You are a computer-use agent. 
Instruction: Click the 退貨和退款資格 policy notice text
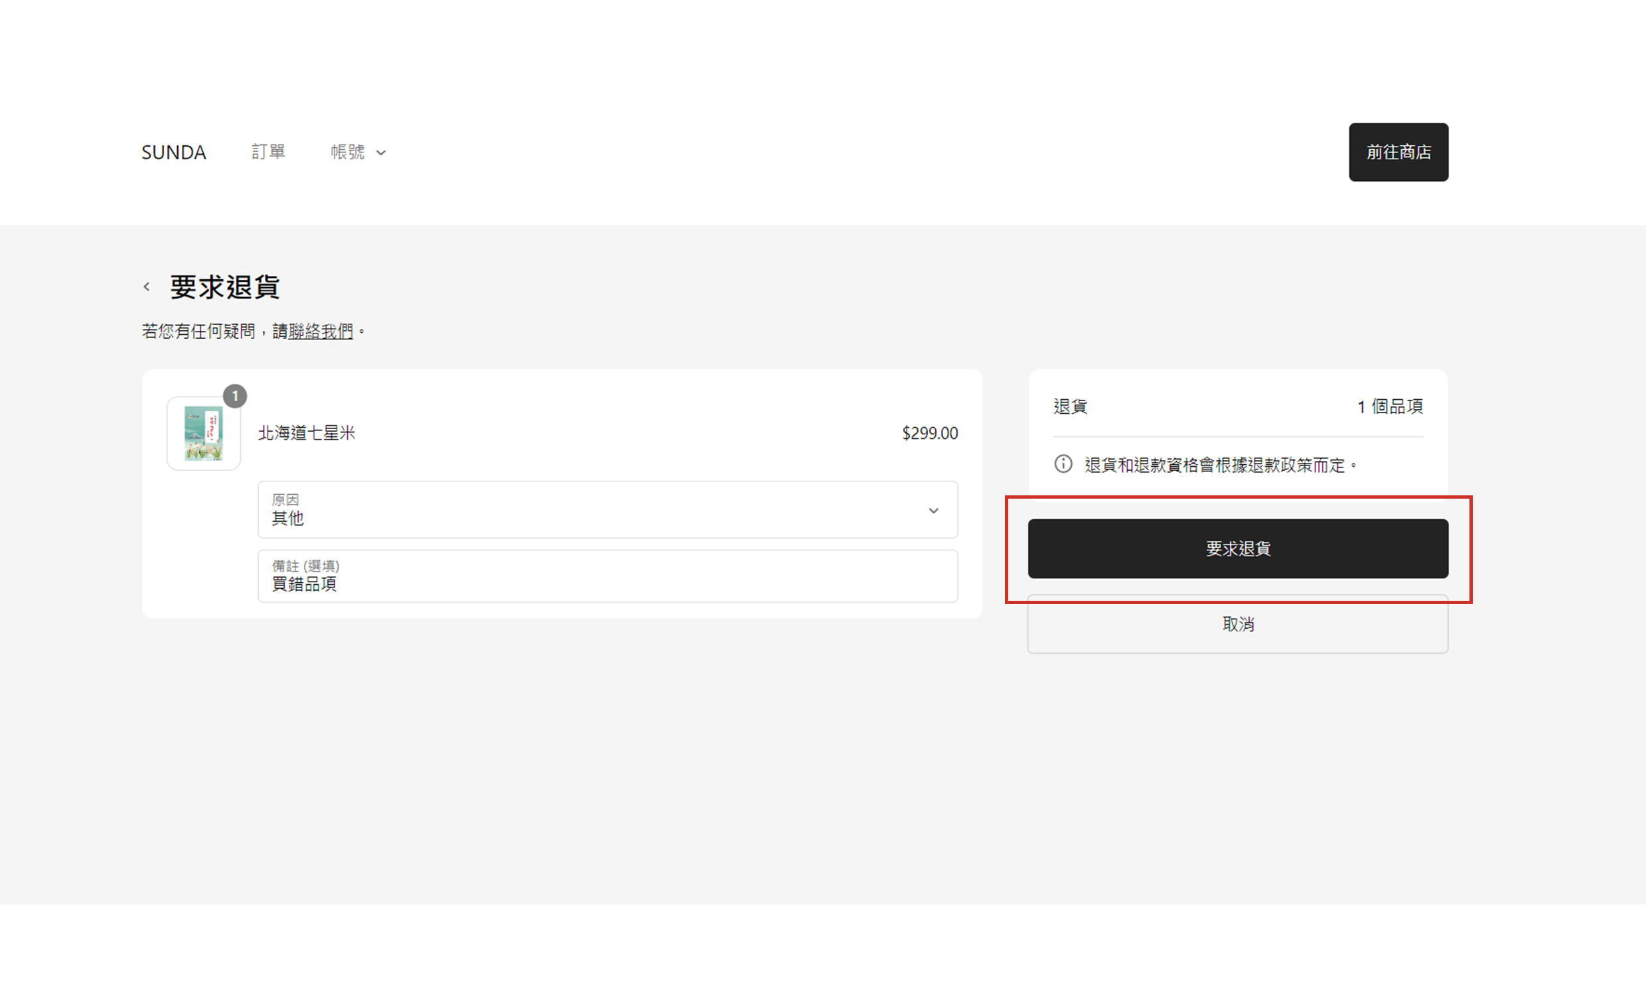(x=1214, y=466)
